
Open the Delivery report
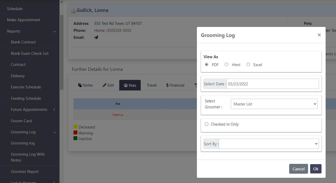18,76
